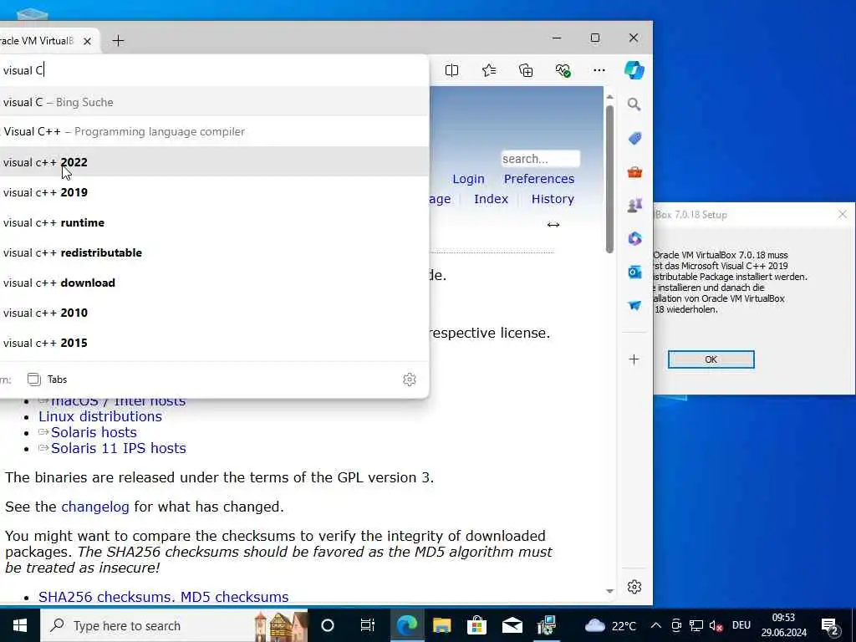The image size is (856, 642).
Task: Switch to the VirtualBox installer taskbar icon
Action: [547, 625]
